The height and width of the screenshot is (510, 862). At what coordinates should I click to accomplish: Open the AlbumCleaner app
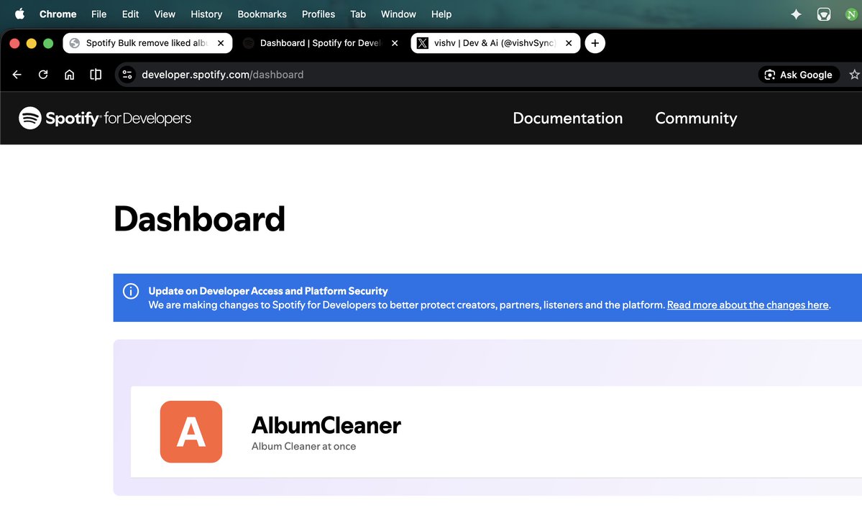(x=326, y=425)
